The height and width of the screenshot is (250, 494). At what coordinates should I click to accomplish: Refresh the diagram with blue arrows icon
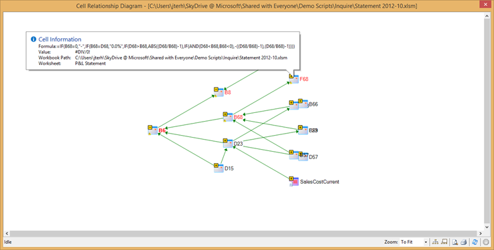(x=475, y=242)
